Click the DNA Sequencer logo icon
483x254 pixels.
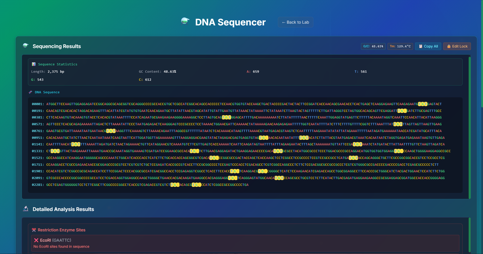[x=185, y=22]
